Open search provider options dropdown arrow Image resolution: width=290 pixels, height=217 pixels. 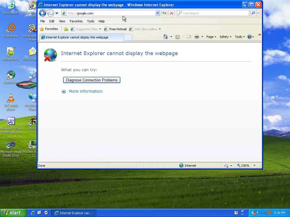[258, 13]
